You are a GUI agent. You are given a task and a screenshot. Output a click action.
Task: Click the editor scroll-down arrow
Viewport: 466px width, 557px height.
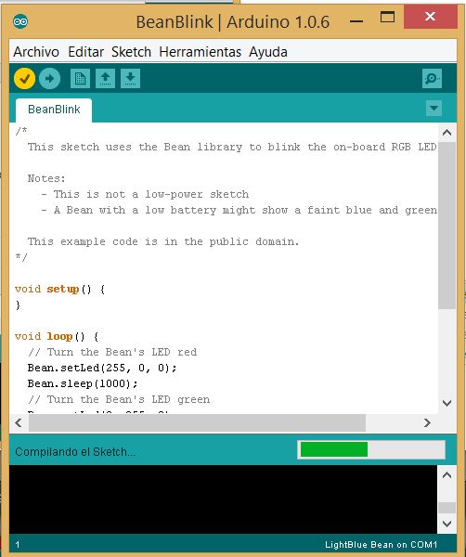click(447, 403)
